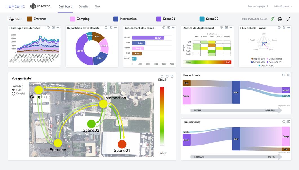The image size is (299, 170).
Task: Open Matrice de déplacement external view
Action: click(226, 27)
